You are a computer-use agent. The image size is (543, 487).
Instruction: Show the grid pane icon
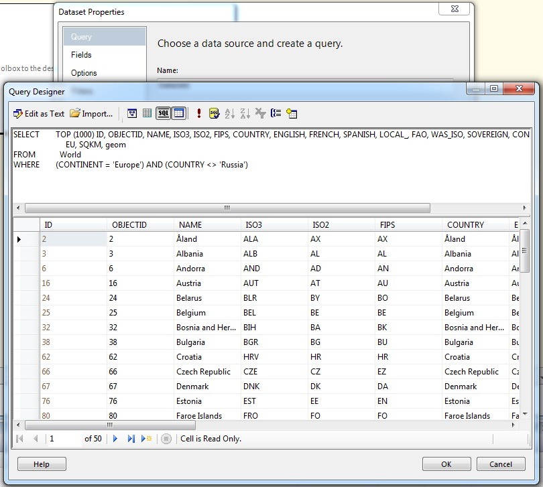pyautogui.click(x=147, y=113)
